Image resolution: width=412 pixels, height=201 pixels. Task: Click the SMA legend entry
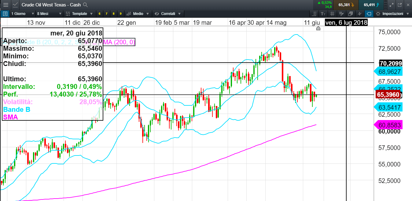(11, 117)
